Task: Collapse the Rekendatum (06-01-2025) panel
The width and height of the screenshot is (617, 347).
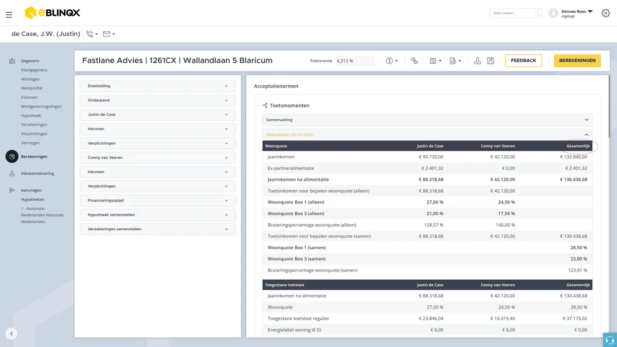Action: click(427, 135)
